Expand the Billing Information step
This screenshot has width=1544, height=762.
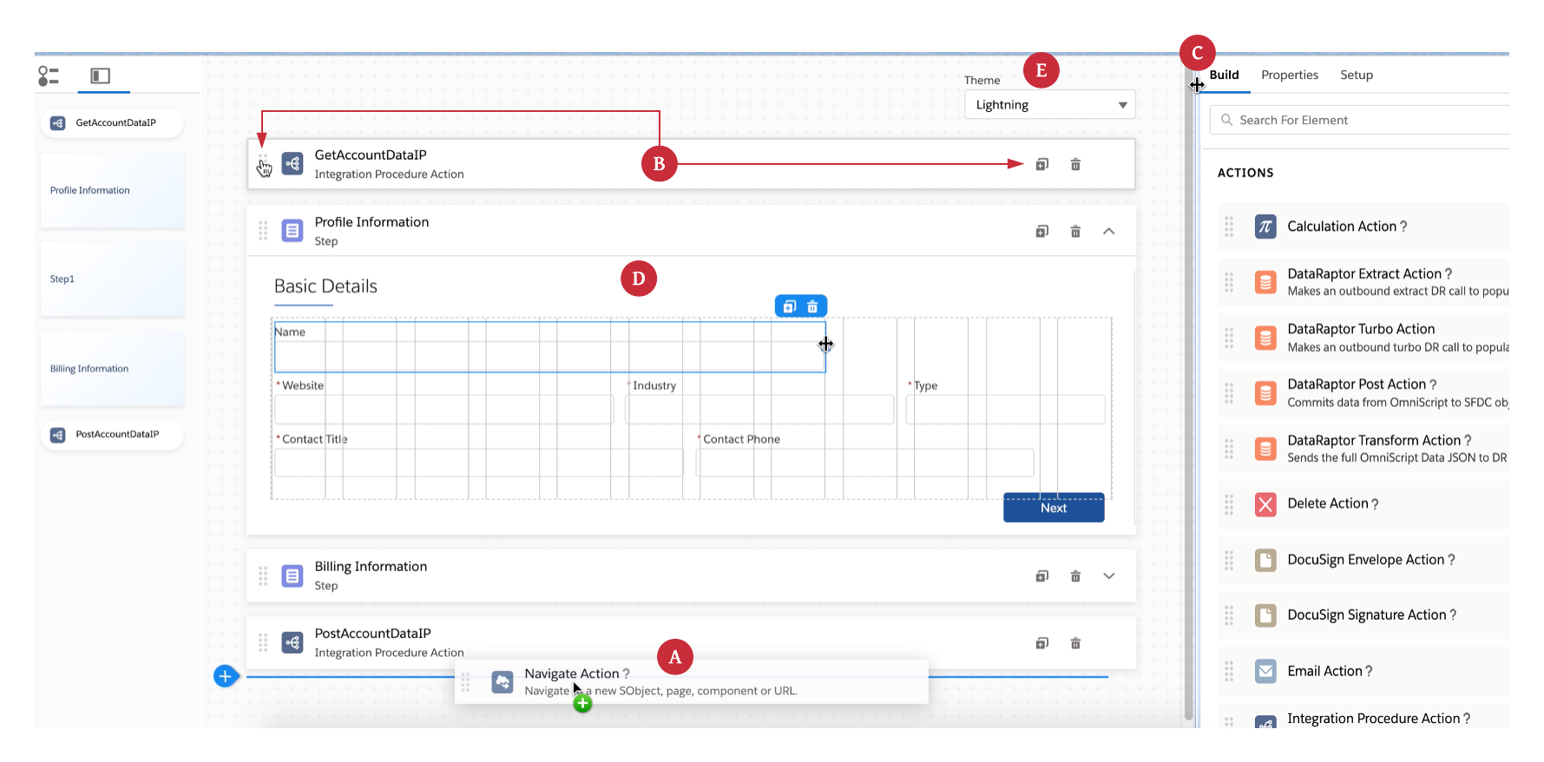(1109, 575)
